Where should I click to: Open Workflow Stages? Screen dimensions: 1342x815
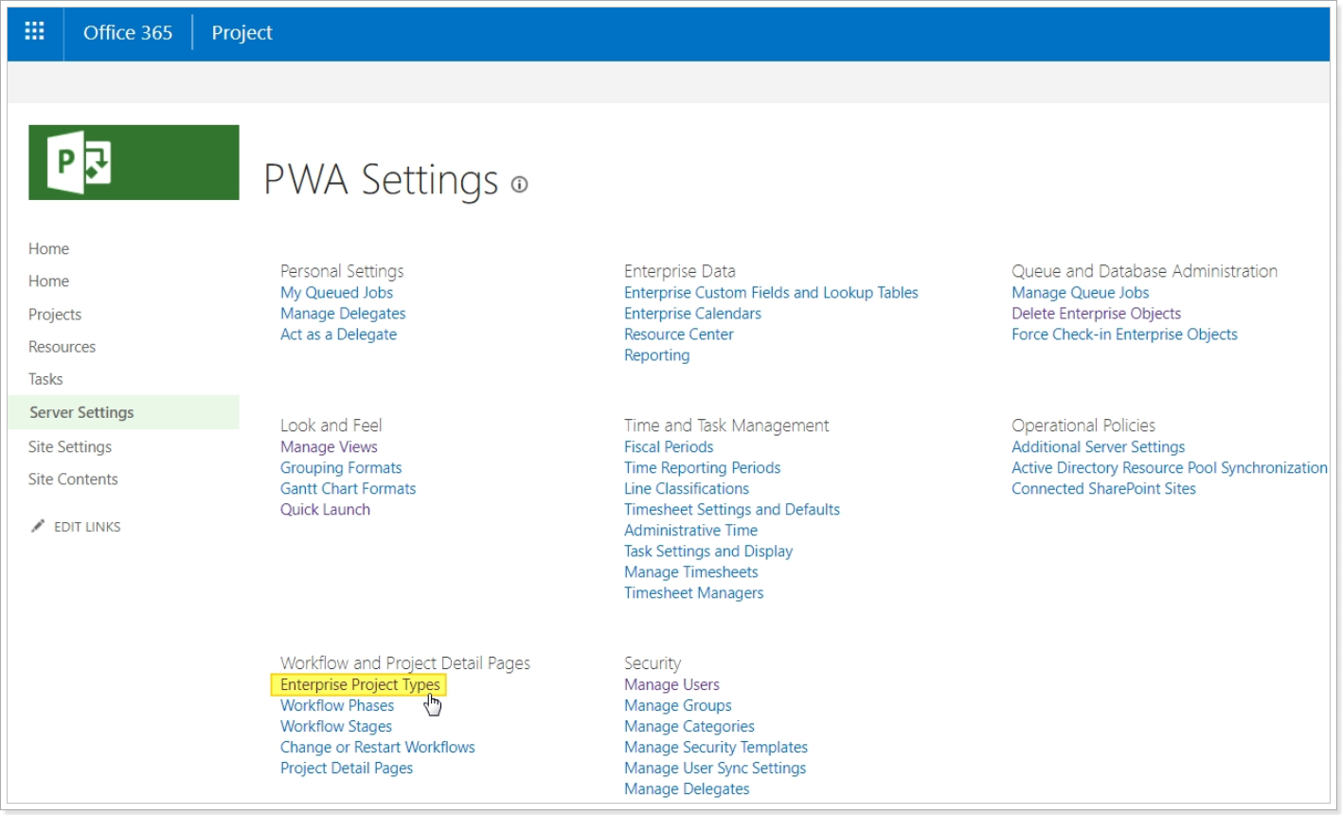(336, 727)
